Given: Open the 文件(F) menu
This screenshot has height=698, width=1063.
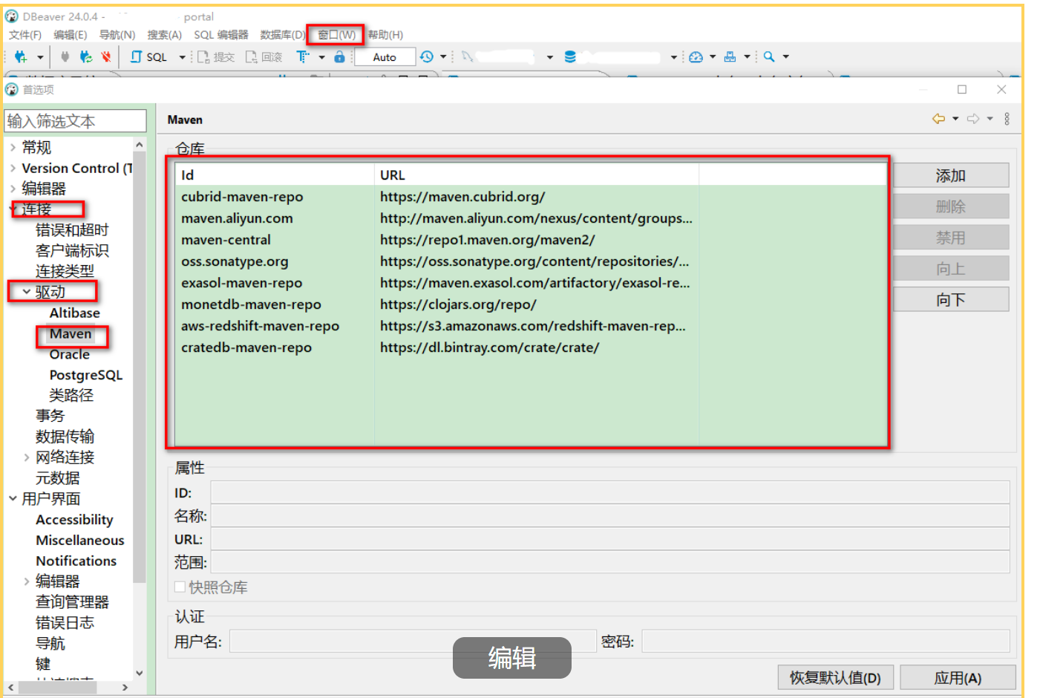Looking at the screenshot, I should coord(25,35).
